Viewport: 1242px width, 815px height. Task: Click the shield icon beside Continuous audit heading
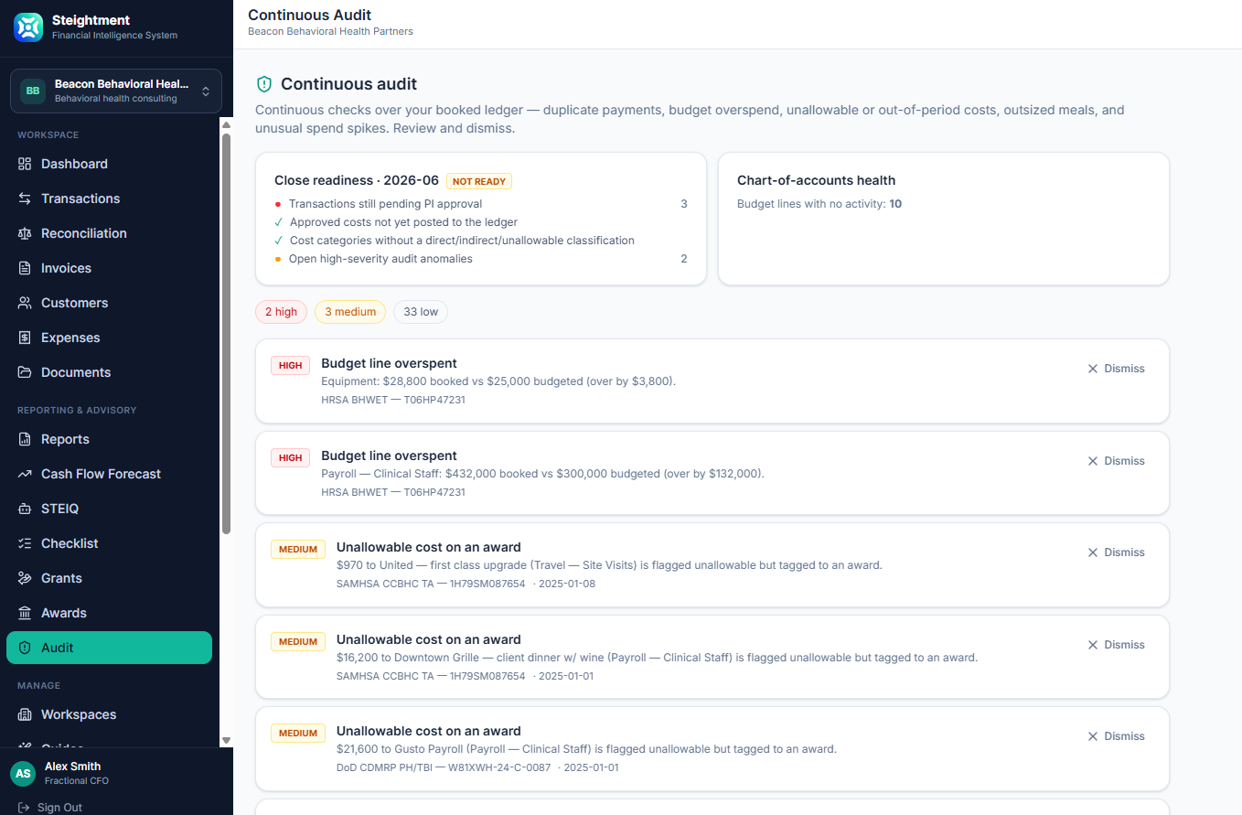(x=264, y=84)
